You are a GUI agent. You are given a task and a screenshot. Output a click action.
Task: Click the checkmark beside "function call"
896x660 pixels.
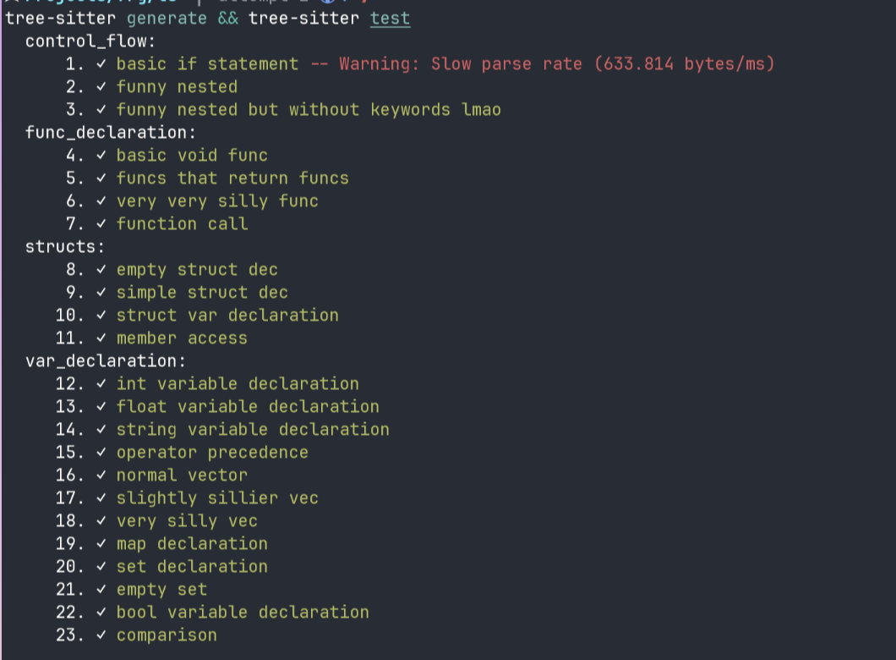point(101,224)
